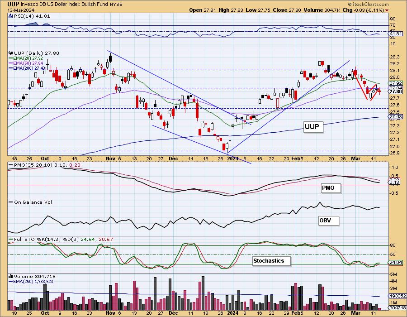Click the 2024 label on price panel time axis

point(232,158)
